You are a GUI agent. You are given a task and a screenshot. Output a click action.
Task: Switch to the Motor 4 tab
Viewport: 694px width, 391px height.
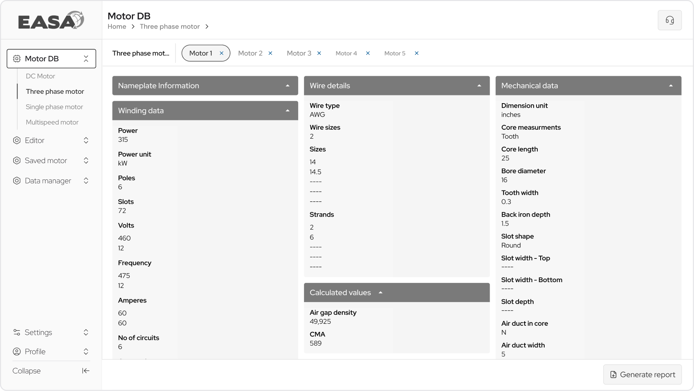pos(346,53)
